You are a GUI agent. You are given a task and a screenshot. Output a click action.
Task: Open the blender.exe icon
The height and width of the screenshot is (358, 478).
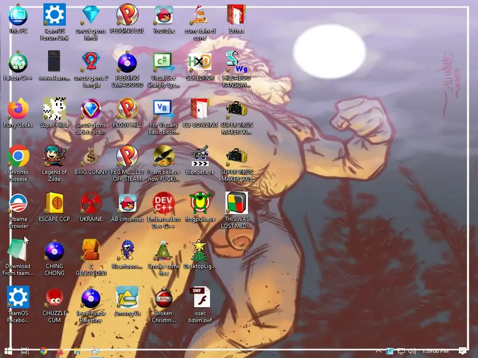(200, 160)
